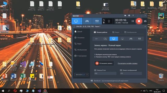Switch to Game Recording mode in Bandicam's top bar
Screen dimensions: 167x93
coord(87,21)
